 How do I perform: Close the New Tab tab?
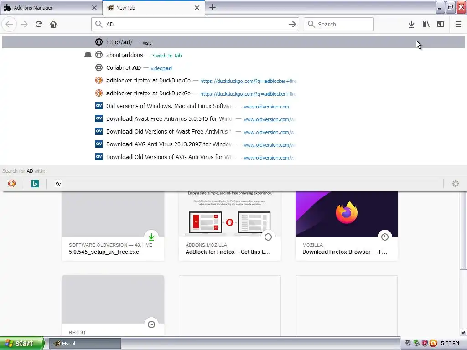(197, 8)
